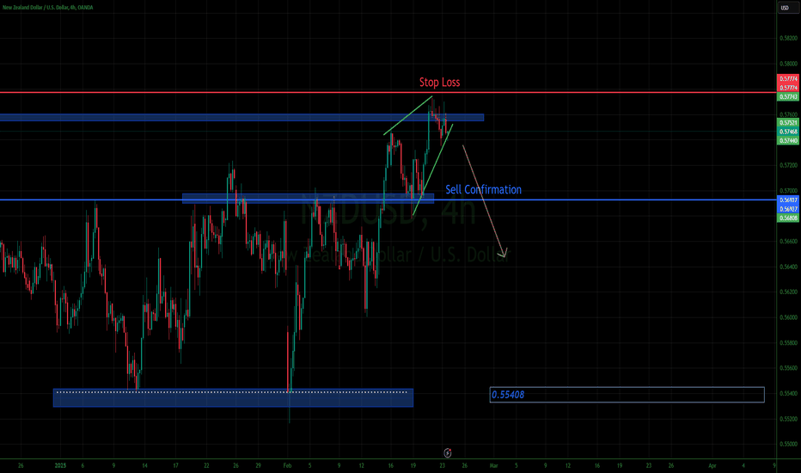Click the 0.55000 price axis value
Image resolution: width=801 pixels, height=473 pixels.
pos(788,445)
